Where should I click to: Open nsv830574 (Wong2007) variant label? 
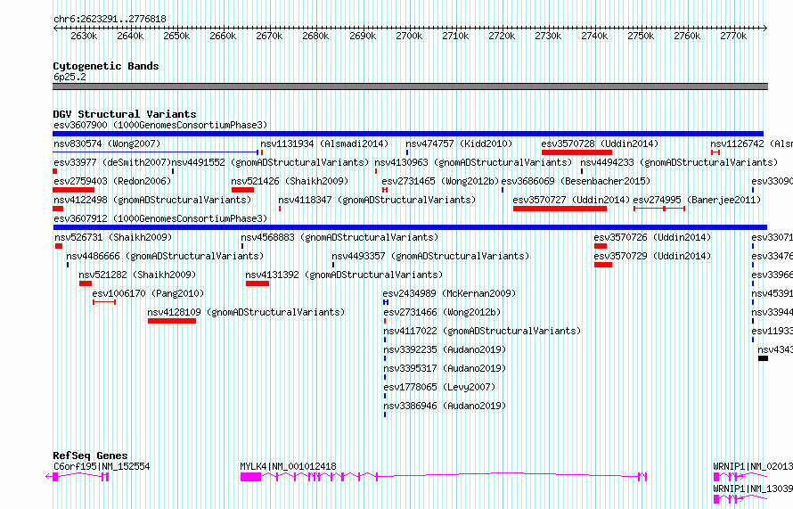(x=107, y=144)
